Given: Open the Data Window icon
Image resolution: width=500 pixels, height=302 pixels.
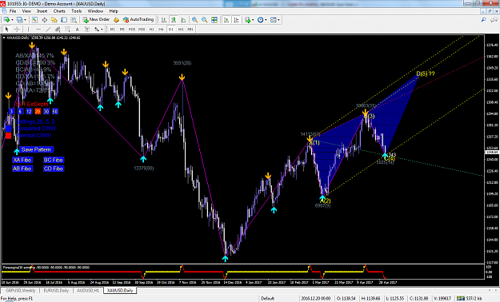Looking at the screenshot, I should pyautogui.click(x=44, y=20).
